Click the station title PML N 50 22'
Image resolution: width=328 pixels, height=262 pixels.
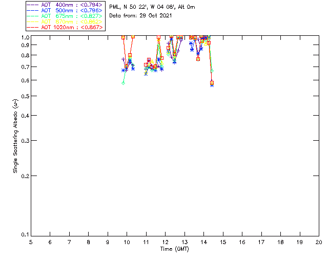click(x=152, y=7)
